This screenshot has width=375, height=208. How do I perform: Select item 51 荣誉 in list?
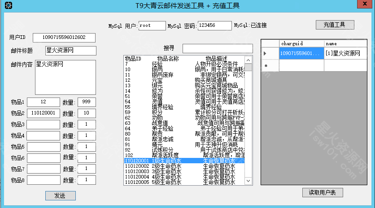click(x=184, y=96)
